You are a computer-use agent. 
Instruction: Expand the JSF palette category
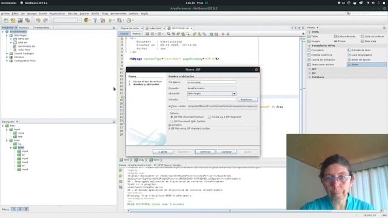(x=309, y=73)
